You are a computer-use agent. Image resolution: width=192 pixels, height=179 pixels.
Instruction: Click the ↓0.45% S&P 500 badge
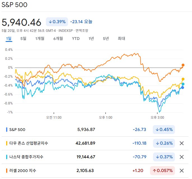tap(164, 130)
